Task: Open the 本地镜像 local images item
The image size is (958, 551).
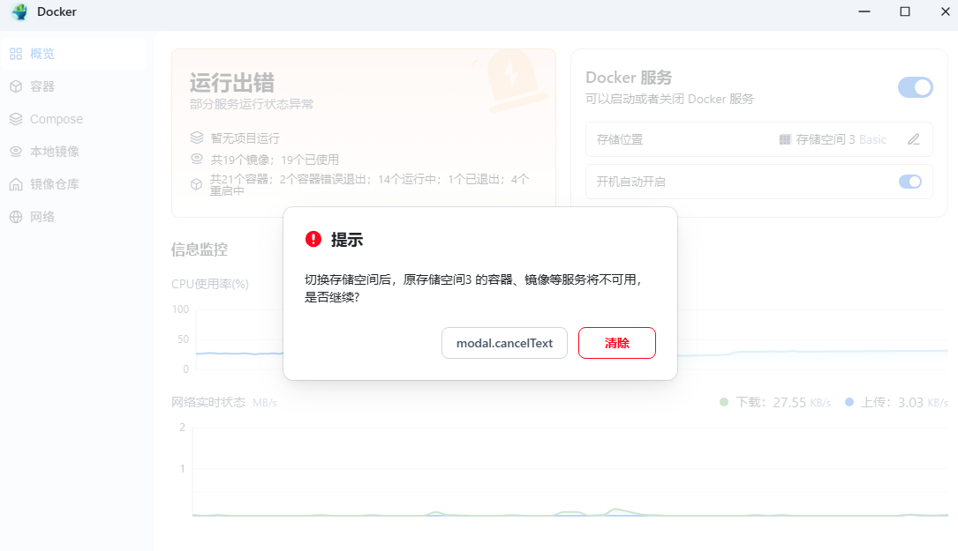Action: coord(73,152)
